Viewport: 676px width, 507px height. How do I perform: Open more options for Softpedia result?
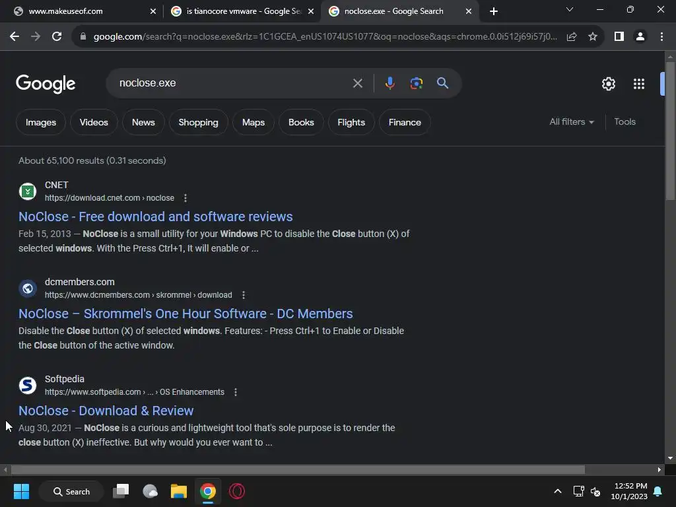click(x=236, y=392)
